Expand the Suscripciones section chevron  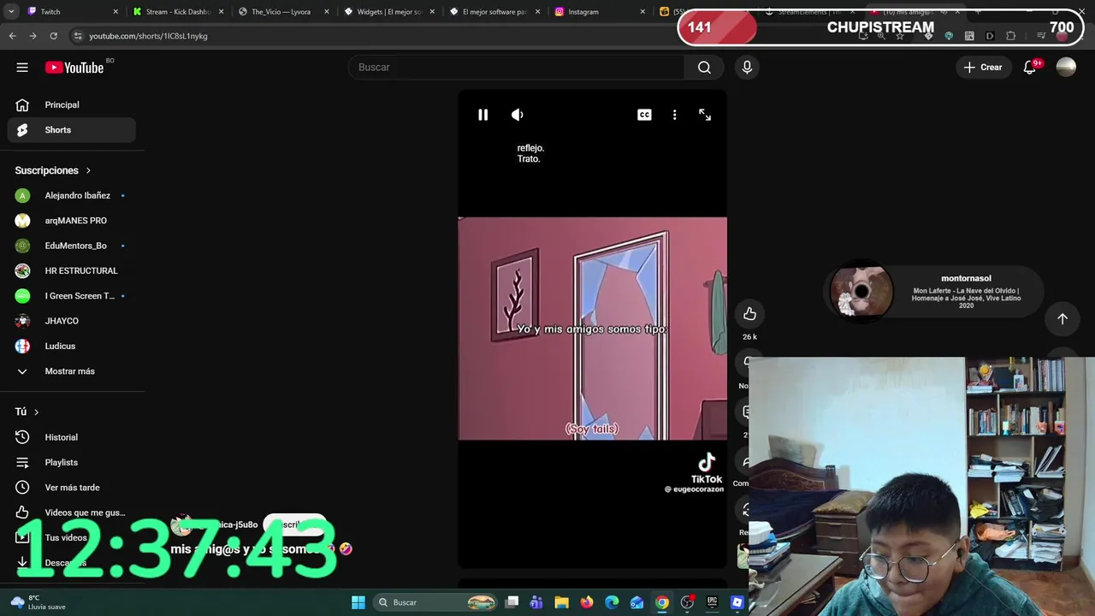tap(88, 170)
